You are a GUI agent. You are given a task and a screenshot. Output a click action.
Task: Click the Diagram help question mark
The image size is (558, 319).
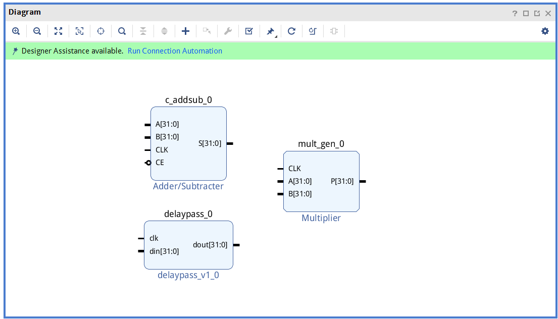coord(515,14)
